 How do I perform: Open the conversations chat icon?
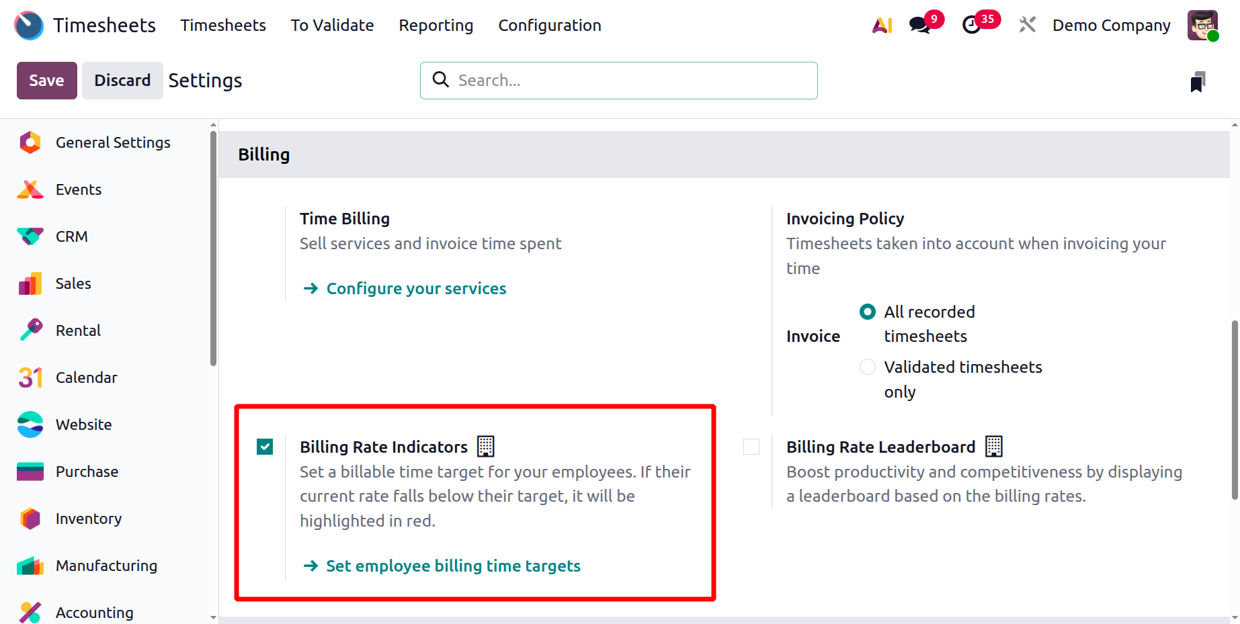point(919,26)
